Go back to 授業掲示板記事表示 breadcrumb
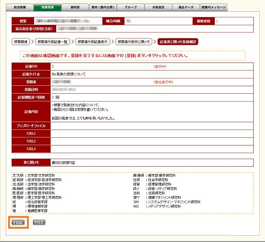This screenshot has width=265, height=242. [94, 41]
